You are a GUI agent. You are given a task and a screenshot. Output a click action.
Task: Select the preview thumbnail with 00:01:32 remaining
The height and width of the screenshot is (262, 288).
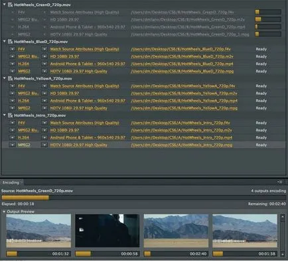[38, 231]
